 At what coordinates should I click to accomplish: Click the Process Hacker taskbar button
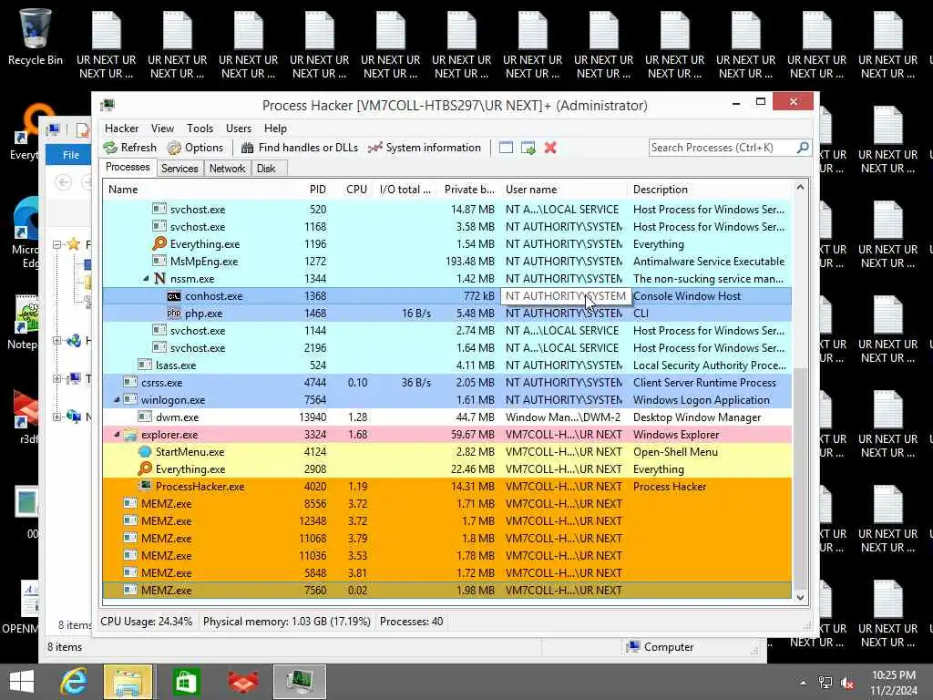click(x=300, y=682)
